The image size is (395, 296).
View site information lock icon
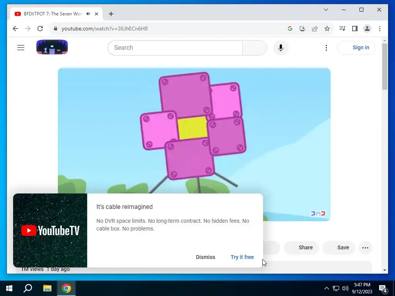click(56, 29)
